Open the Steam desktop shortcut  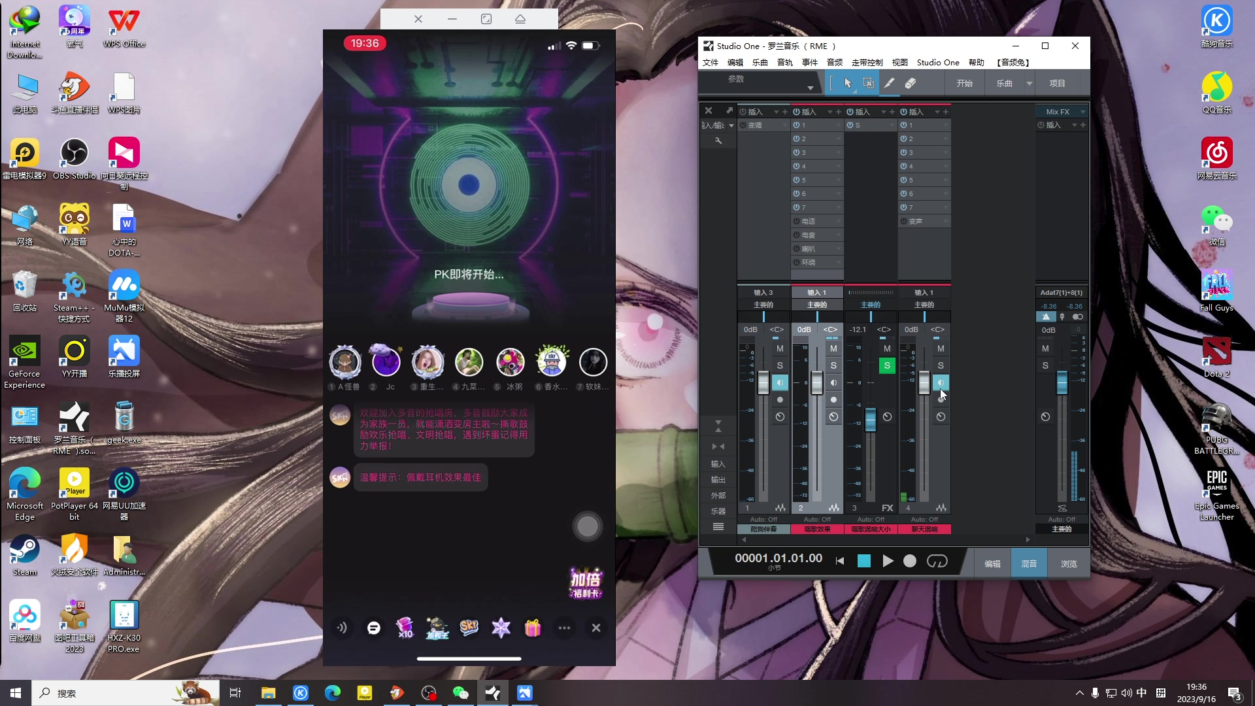tap(25, 556)
